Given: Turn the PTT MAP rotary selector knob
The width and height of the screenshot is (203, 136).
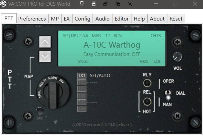Looking at the screenshot, I should click(53, 92).
